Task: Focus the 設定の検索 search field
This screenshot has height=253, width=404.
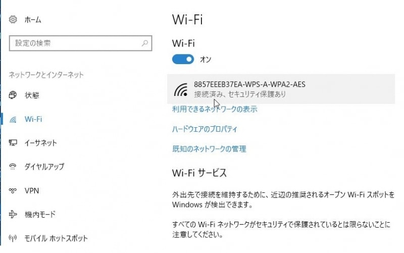Action: coord(76,43)
